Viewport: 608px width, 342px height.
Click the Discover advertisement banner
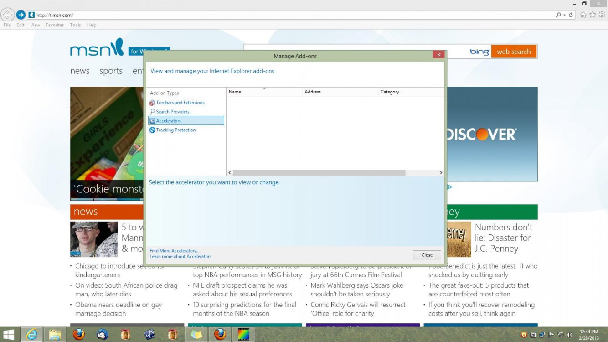(x=492, y=134)
